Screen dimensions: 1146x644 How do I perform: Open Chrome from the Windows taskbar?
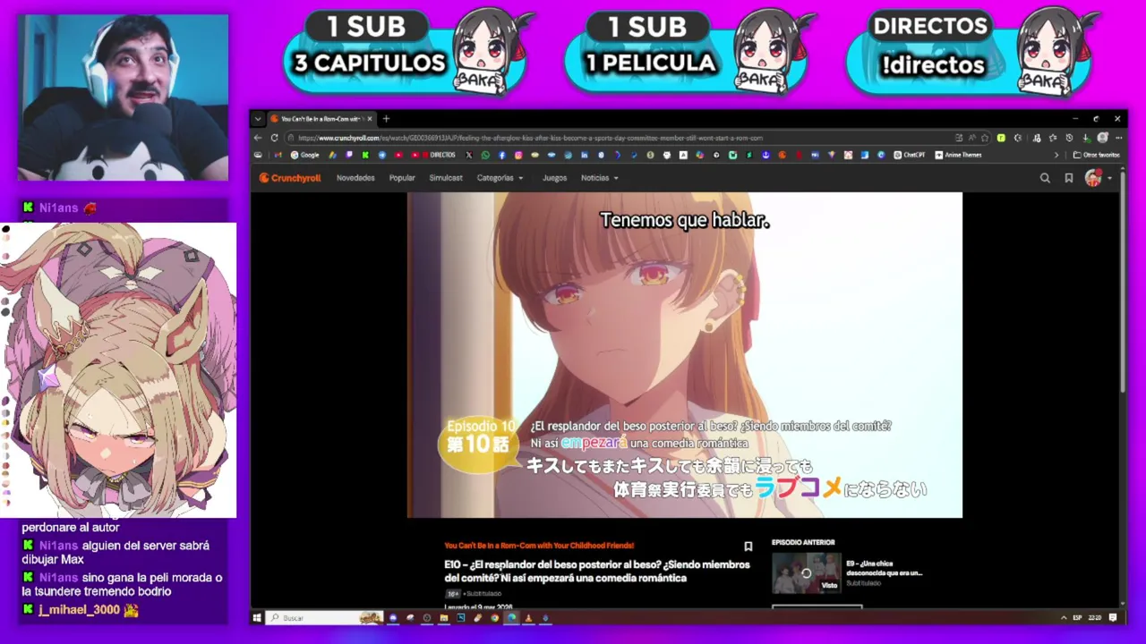click(494, 617)
